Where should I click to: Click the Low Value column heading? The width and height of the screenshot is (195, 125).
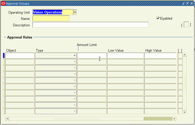116,51
